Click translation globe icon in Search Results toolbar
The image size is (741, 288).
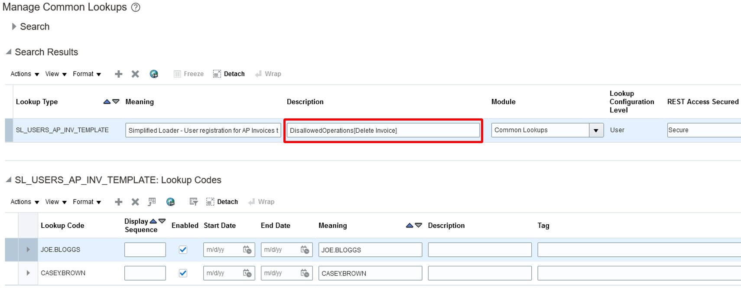click(154, 74)
